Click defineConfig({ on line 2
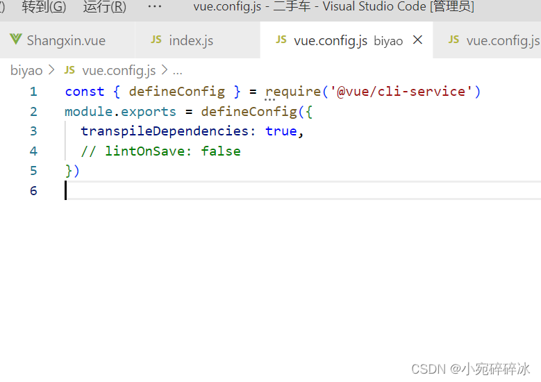The height and width of the screenshot is (382, 541). coord(257,112)
